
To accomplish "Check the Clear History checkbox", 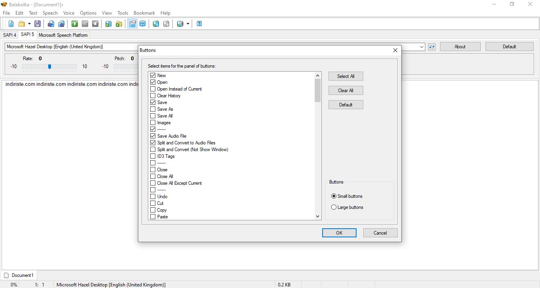I will pos(153,96).
